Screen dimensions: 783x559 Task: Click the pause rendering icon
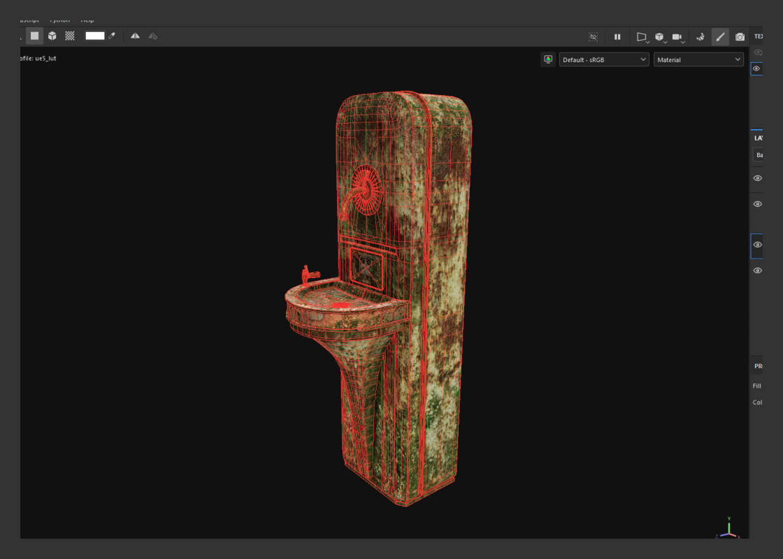coord(618,36)
